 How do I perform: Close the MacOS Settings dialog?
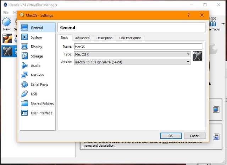coord(202,15)
